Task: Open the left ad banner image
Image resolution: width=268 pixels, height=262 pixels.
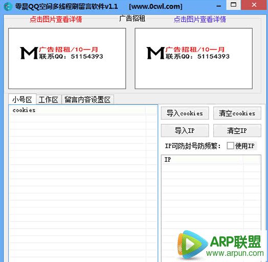Action: point(67,58)
